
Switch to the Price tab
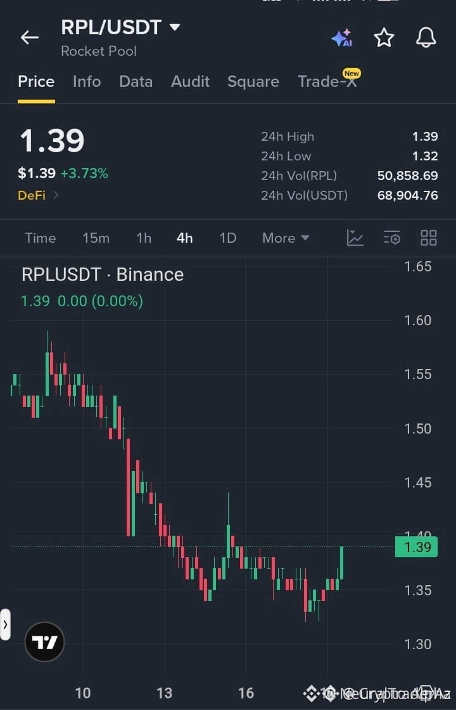pyautogui.click(x=36, y=82)
